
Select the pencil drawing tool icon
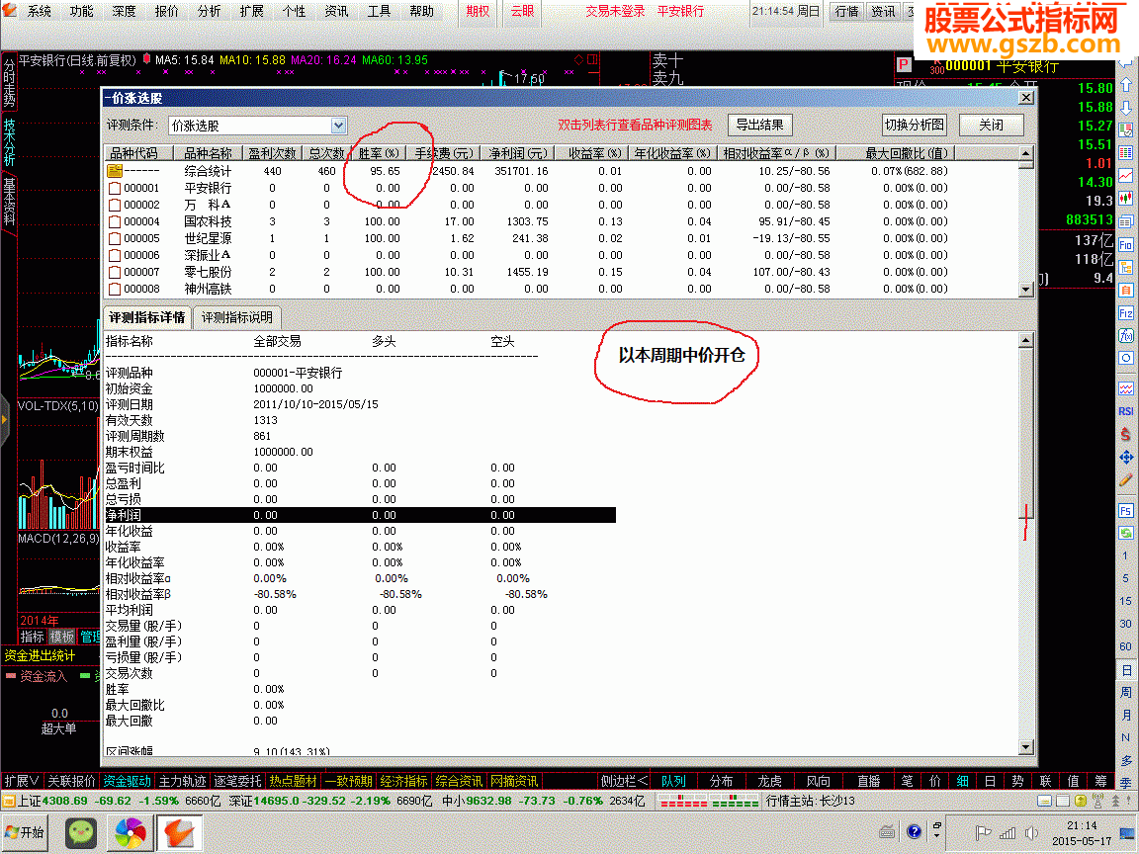click(1126, 479)
